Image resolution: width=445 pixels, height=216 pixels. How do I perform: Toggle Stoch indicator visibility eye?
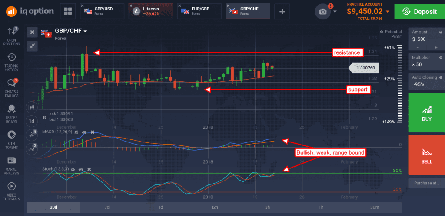[x=81, y=169]
